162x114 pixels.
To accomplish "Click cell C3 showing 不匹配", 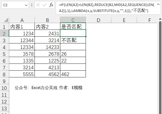I will 73,40.
